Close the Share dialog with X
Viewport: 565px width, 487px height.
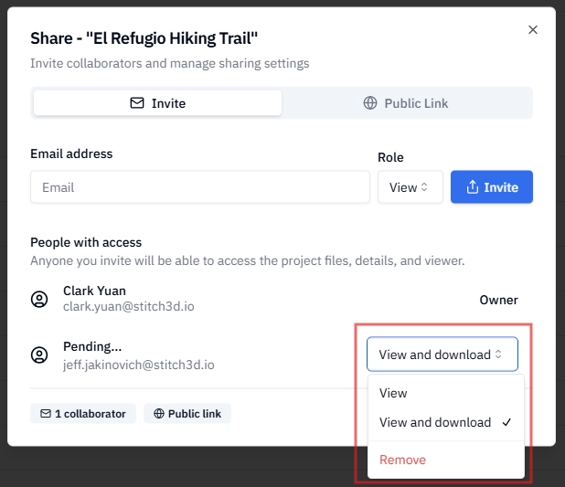[533, 29]
